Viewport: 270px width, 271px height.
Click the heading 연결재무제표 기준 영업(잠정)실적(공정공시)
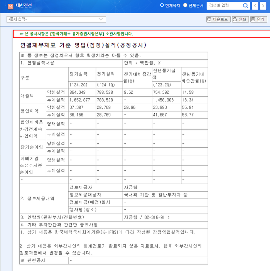(x=83, y=45)
